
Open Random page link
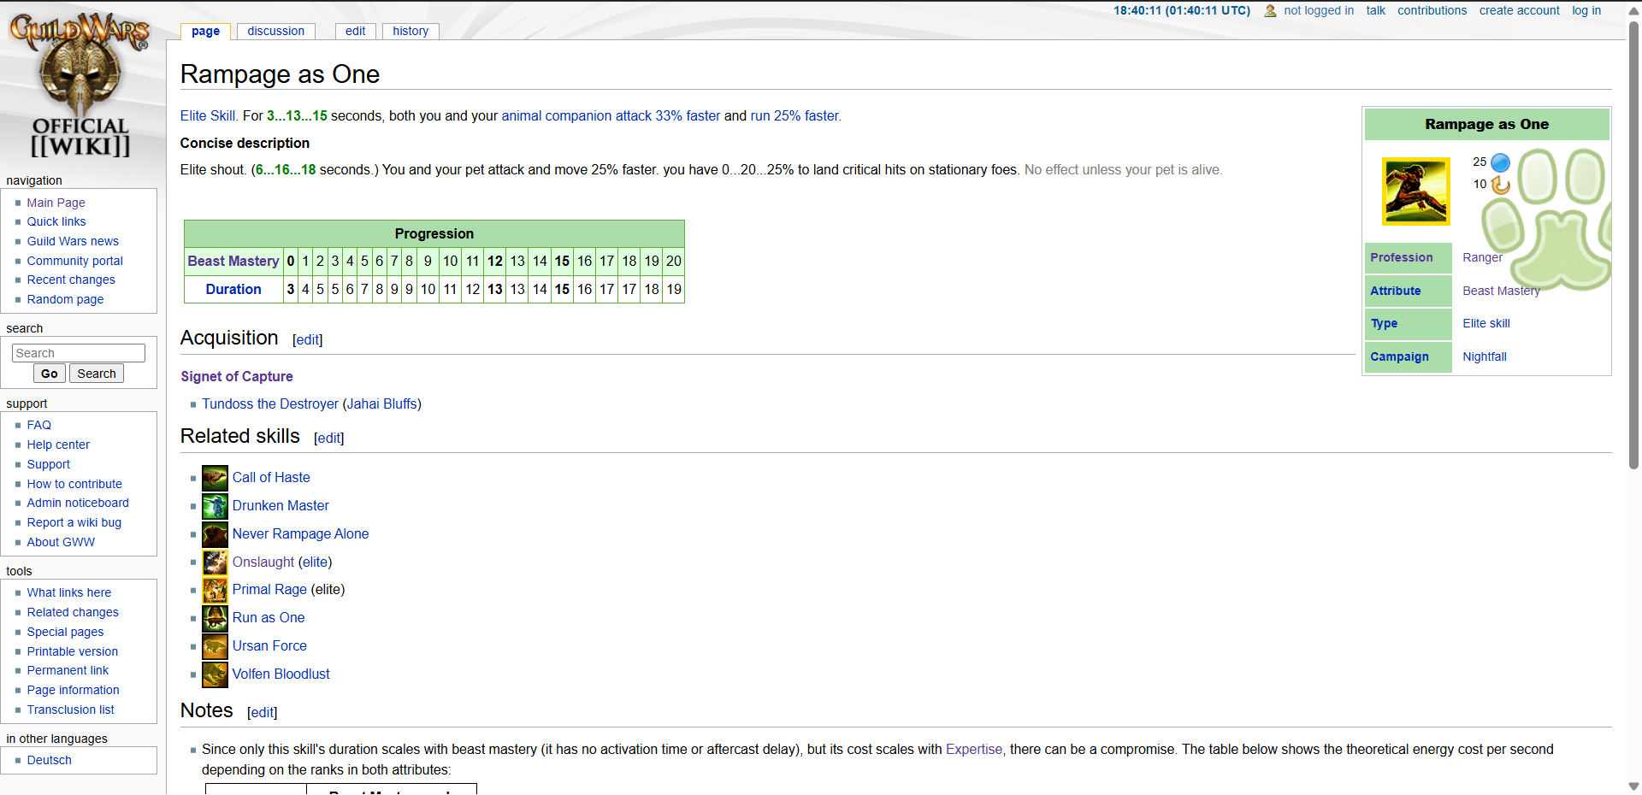[x=65, y=299]
